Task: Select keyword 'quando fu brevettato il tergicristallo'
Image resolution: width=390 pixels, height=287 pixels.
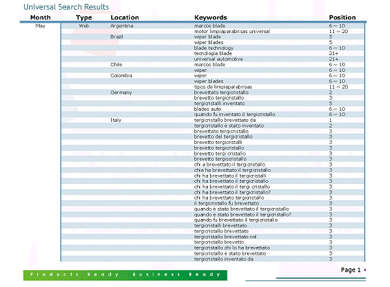Action: [236, 220]
